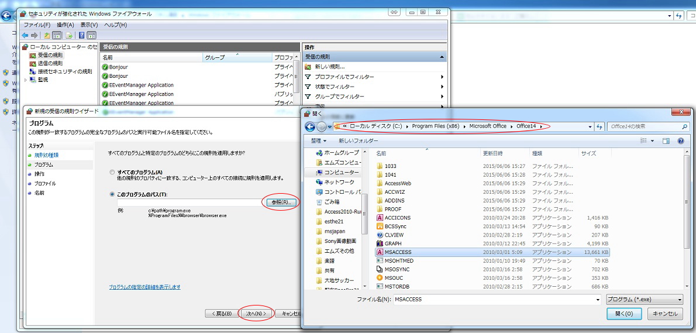Click the Export list icon in firewall toolbar
Screen dimensions: 696x333
coord(69,36)
